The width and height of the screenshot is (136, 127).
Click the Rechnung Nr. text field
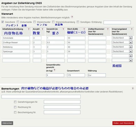tap(62, 107)
